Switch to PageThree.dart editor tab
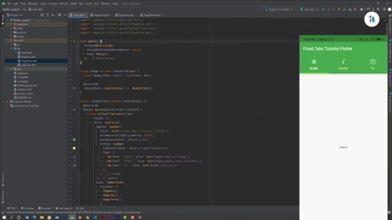The image size is (392, 220). 152,15
